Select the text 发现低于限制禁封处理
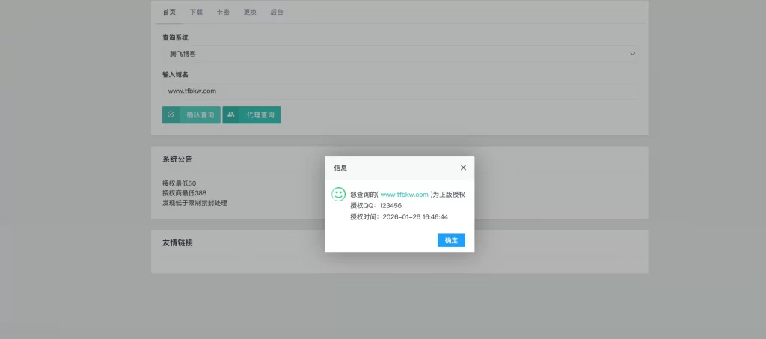This screenshot has height=339, width=766. [x=194, y=203]
